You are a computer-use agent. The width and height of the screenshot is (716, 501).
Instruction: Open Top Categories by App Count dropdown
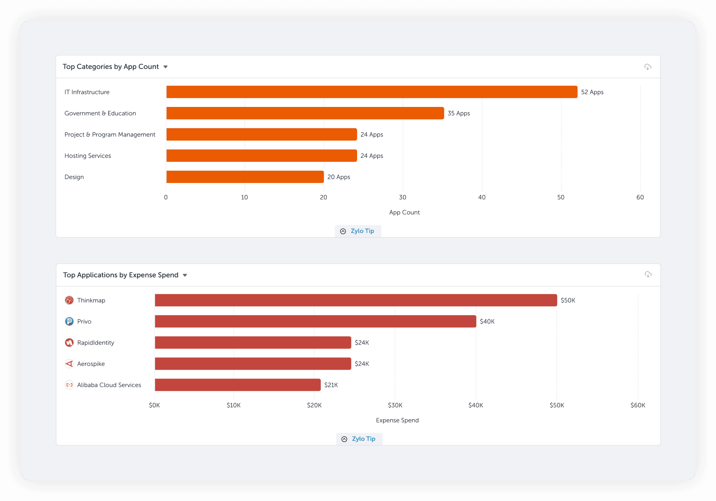pos(166,67)
